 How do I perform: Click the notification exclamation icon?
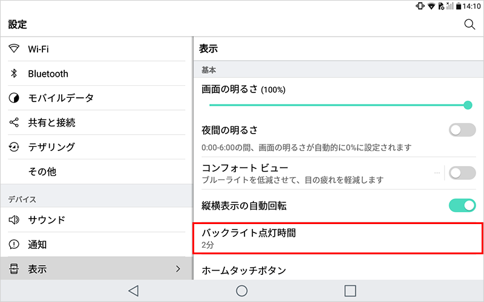(x=14, y=245)
